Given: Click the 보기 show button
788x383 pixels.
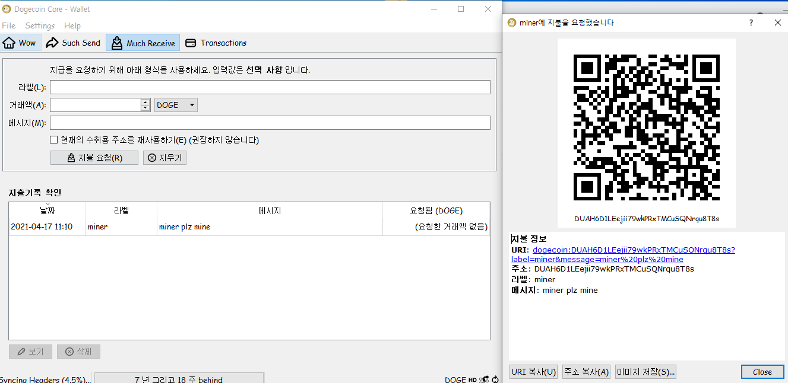Looking at the screenshot, I should (30, 352).
